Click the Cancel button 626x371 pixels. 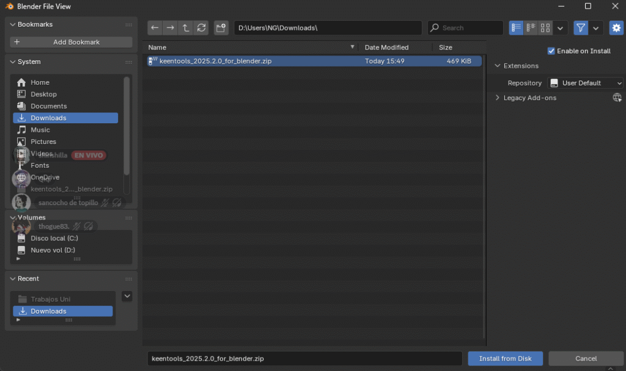click(586, 359)
